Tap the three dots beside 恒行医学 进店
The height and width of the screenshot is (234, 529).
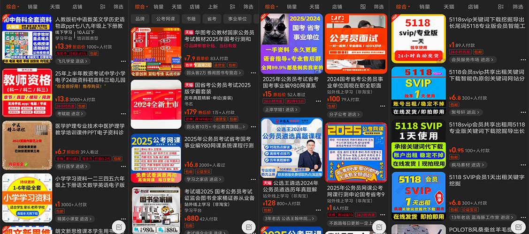[123, 167]
